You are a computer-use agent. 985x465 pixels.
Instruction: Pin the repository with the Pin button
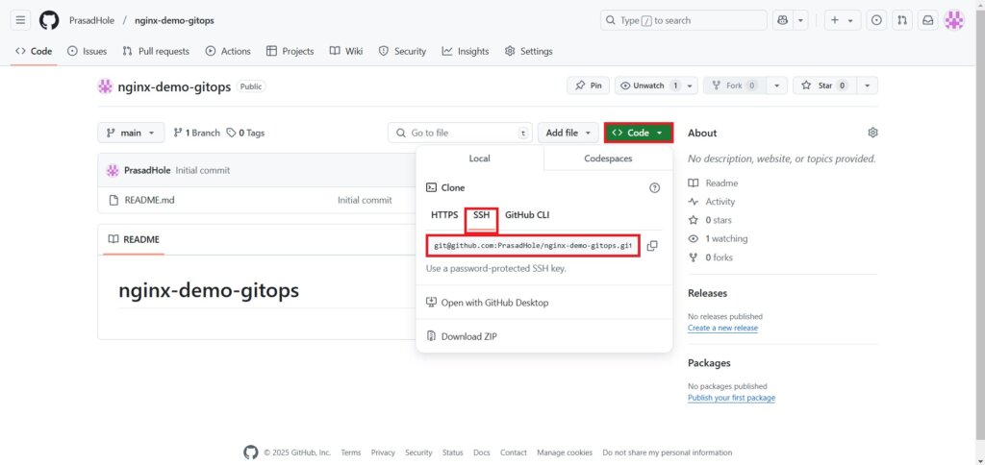pos(588,86)
